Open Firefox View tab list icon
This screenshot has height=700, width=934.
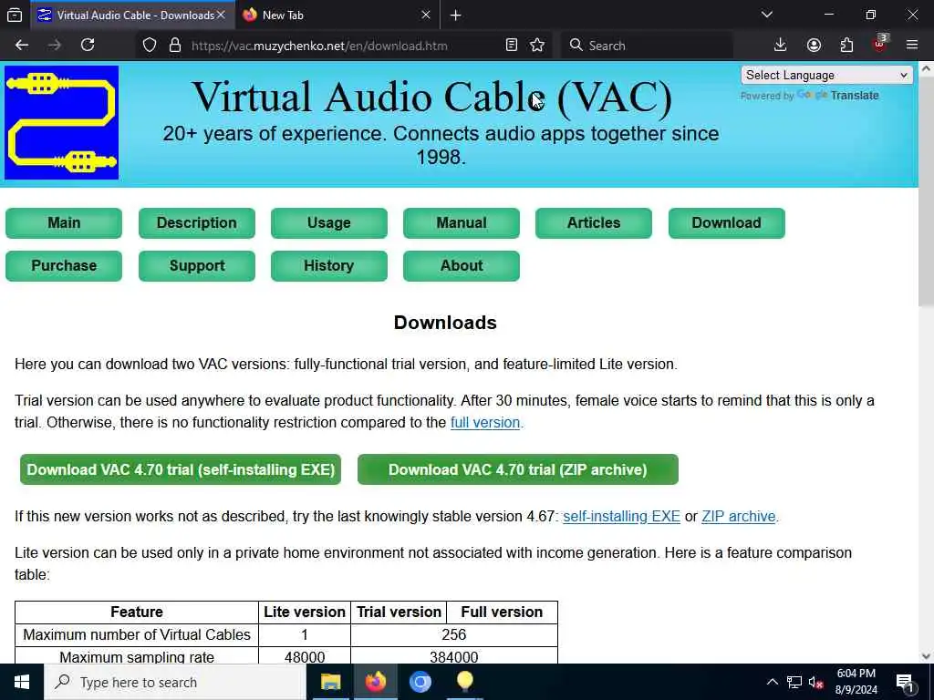(x=15, y=15)
